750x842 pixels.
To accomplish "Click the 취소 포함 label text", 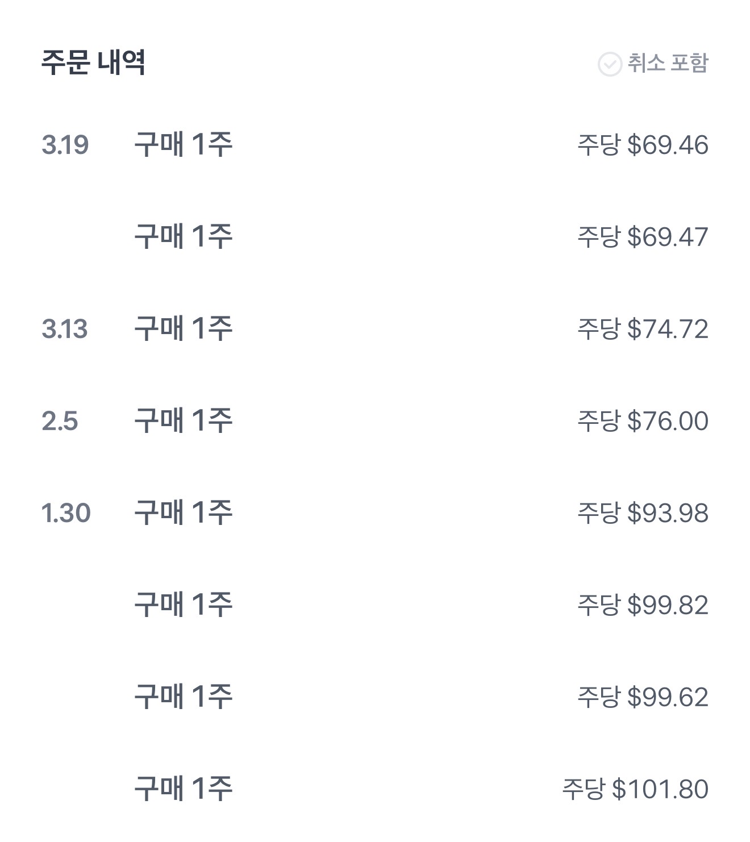I will [668, 62].
